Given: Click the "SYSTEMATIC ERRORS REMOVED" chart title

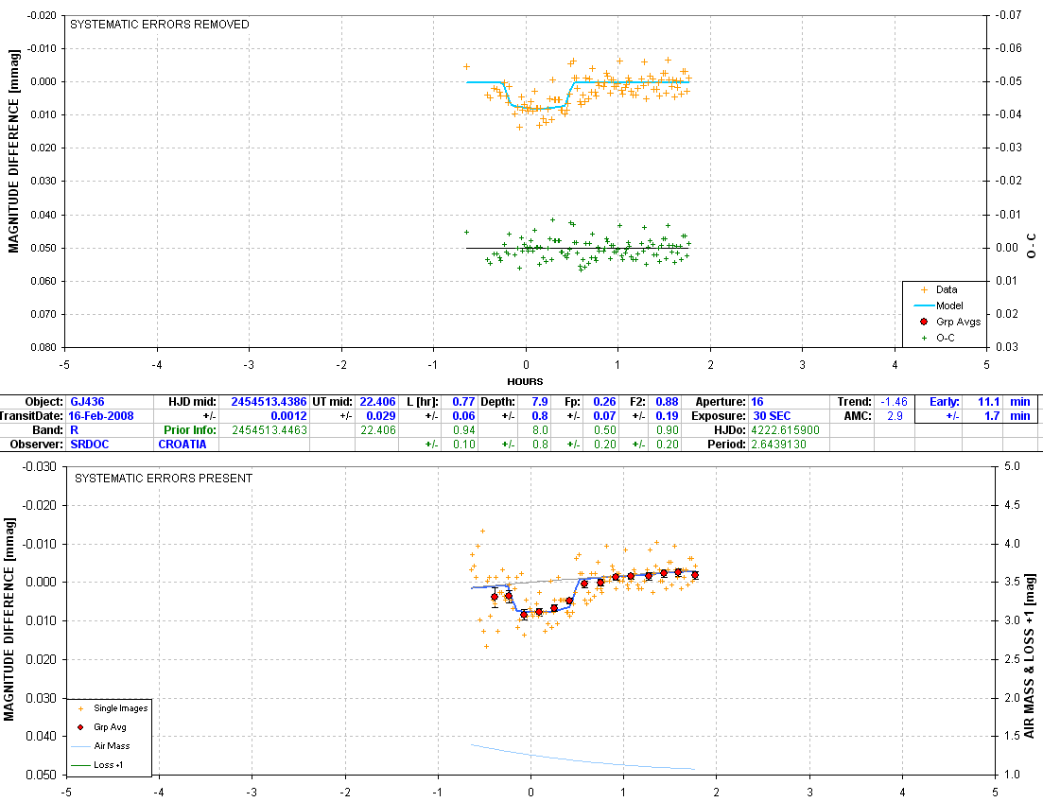Looking at the screenshot, I should click(x=160, y=25).
